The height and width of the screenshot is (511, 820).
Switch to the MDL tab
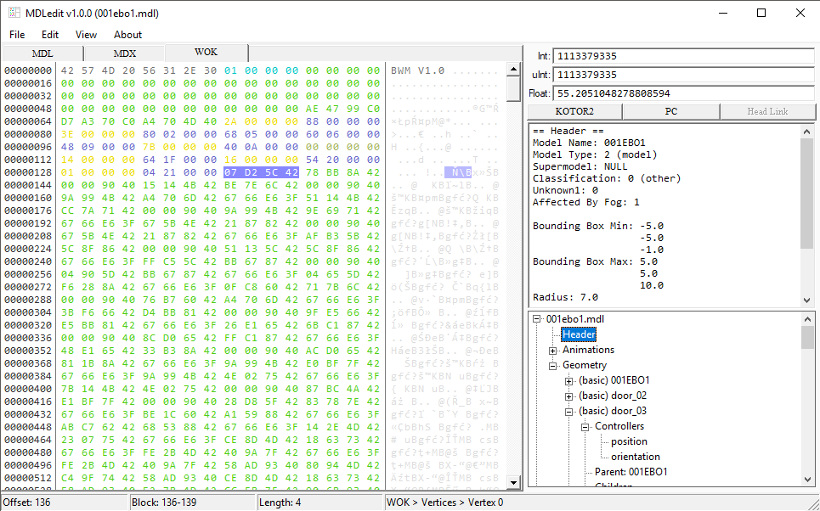pyautogui.click(x=42, y=53)
